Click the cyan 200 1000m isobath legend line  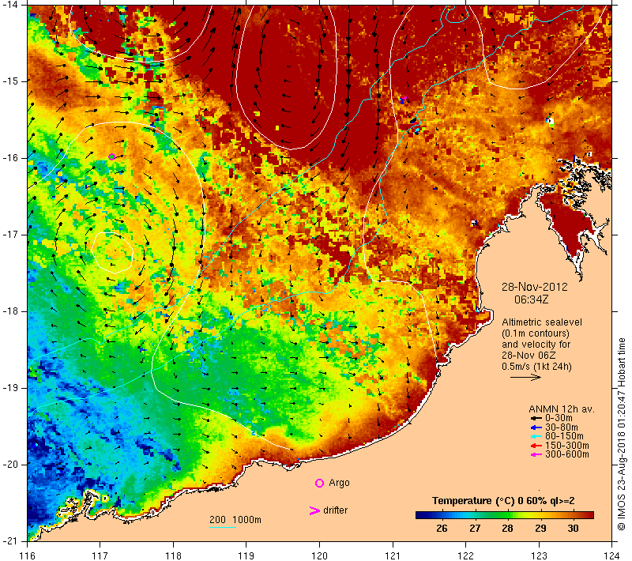223,527
